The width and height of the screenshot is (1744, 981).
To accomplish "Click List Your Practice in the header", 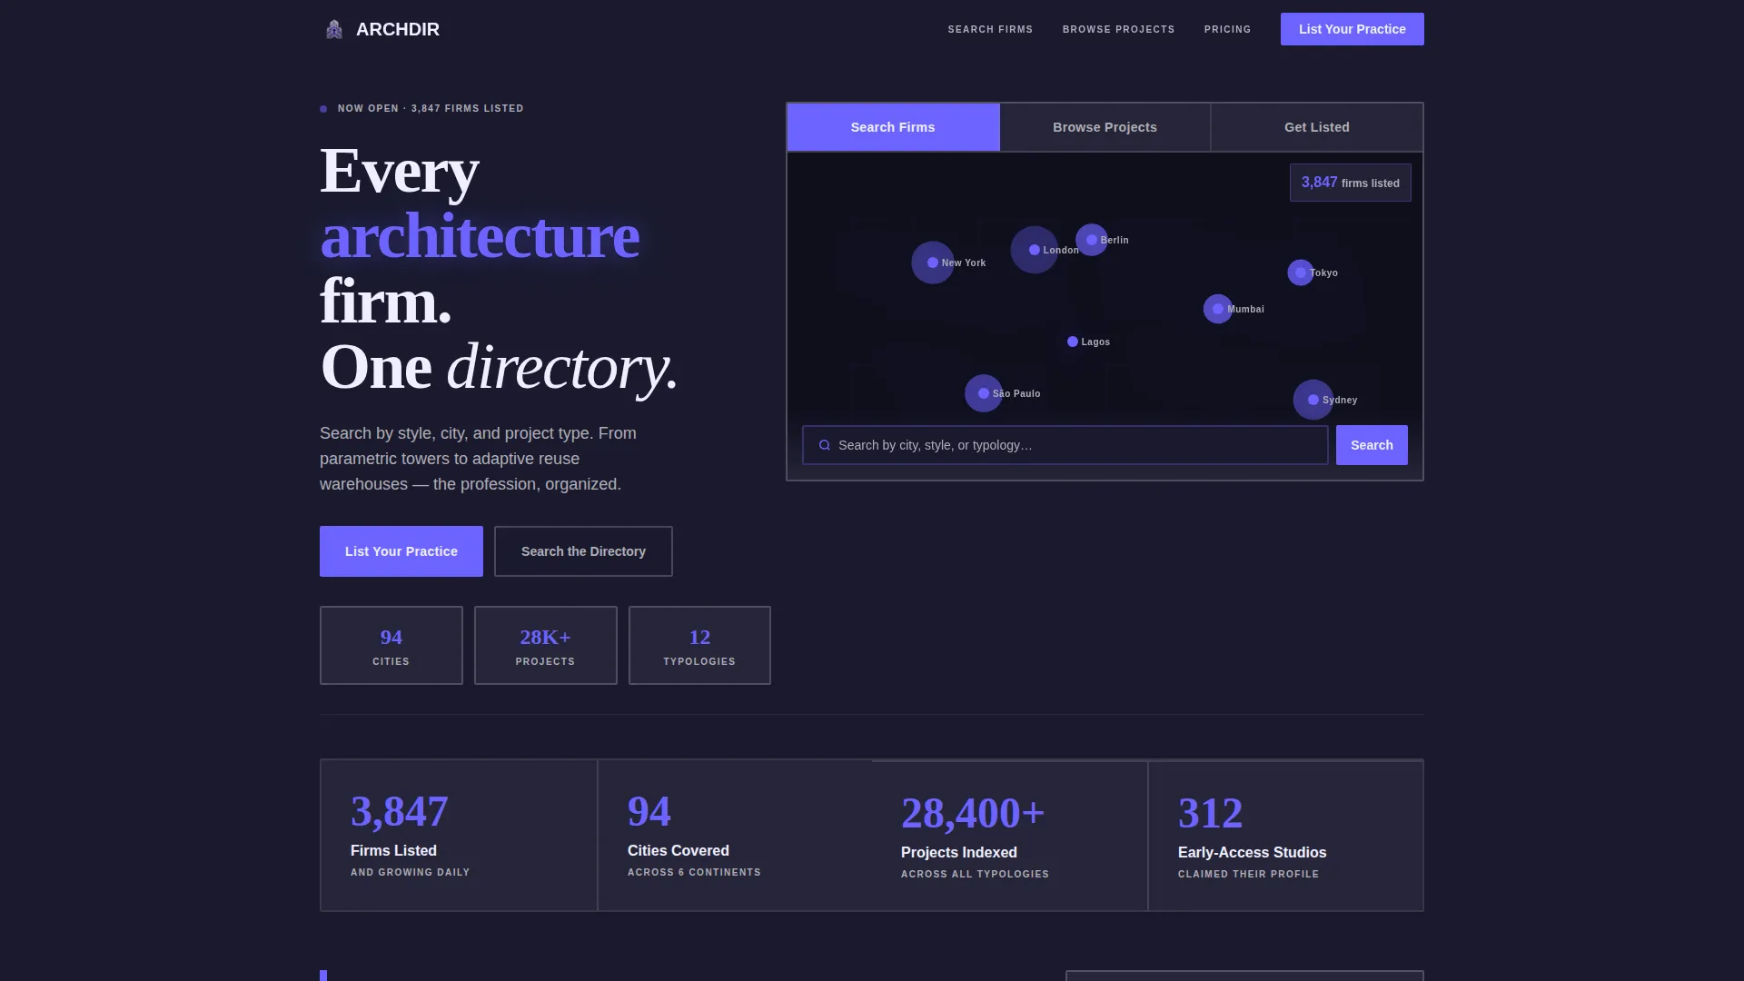I will [1352, 29].
